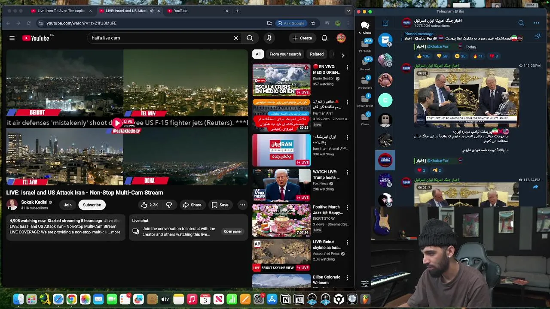This screenshot has width=550, height=309.
Task: Open options menu for Positive March Jazz
Action: click(x=347, y=207)
